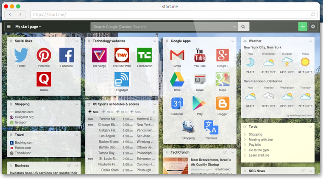Expand the Social links widget menu chevron
323x179 pixels.
(x=77, y=41)
